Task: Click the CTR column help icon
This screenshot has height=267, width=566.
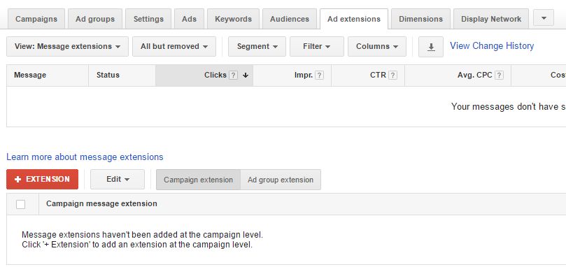Action: pyautogui.click(x=392, y=75)
